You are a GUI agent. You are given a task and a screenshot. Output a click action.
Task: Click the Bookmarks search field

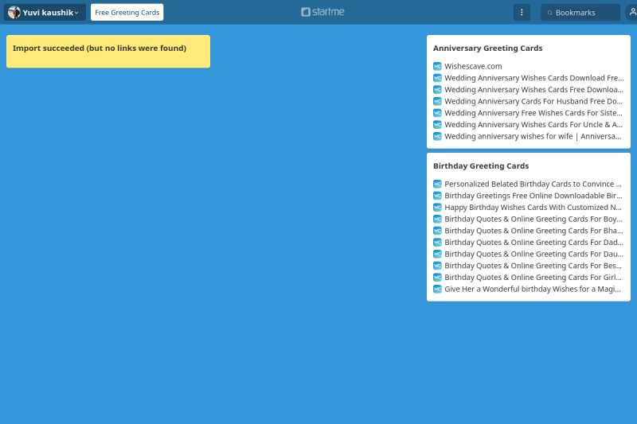tap(580, 12)
